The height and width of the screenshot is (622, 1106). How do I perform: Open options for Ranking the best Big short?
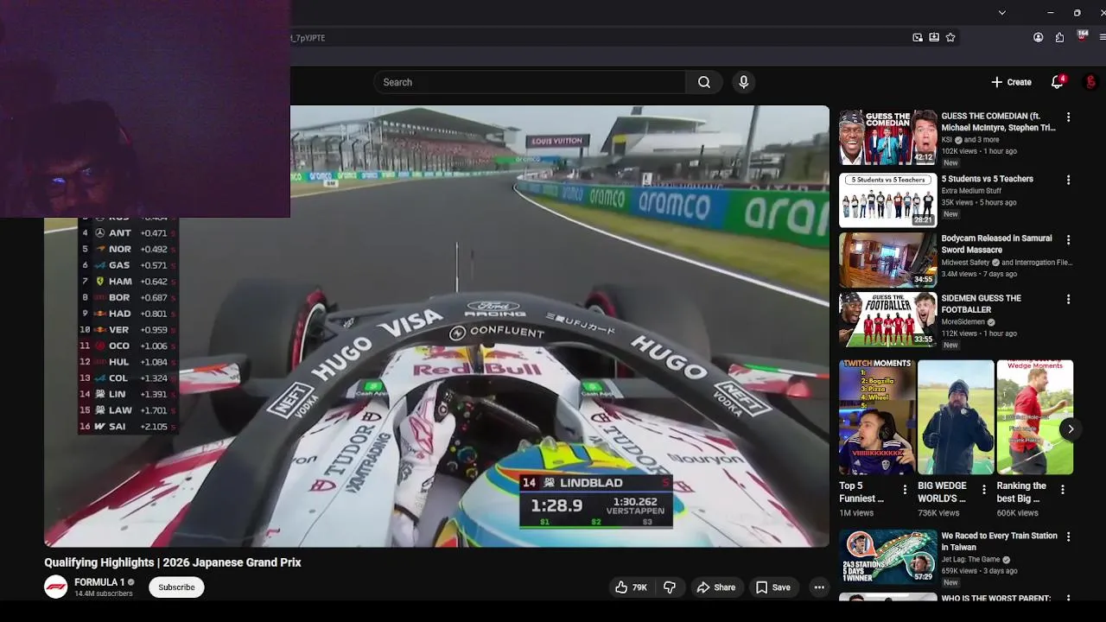coord(1063,489)
